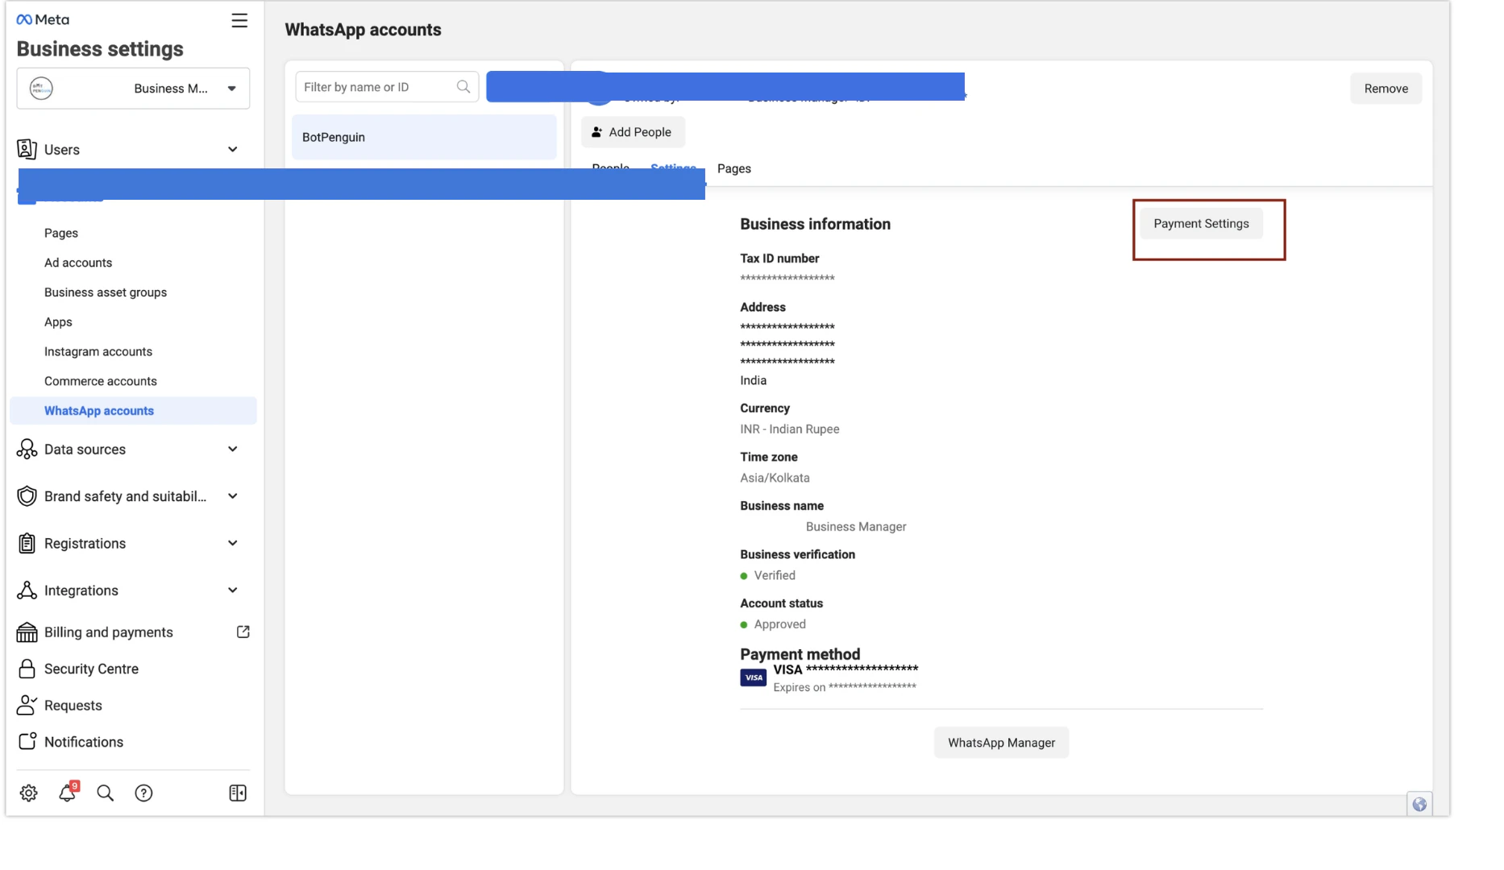Open WhatsApp Manager
The width and height of the screenshot is (1504, 870).
pos(1001,743)
